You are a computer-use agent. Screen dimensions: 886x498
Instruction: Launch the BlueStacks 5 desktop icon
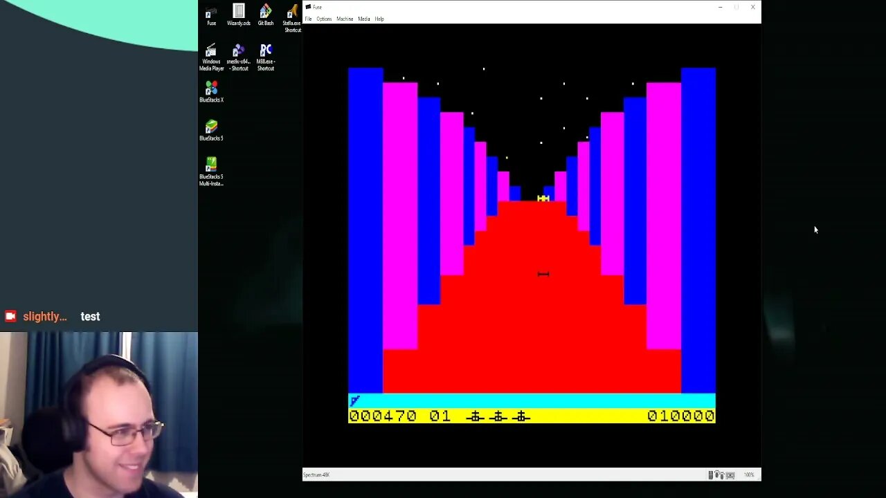pyautogui.click(x=211, y=131)
